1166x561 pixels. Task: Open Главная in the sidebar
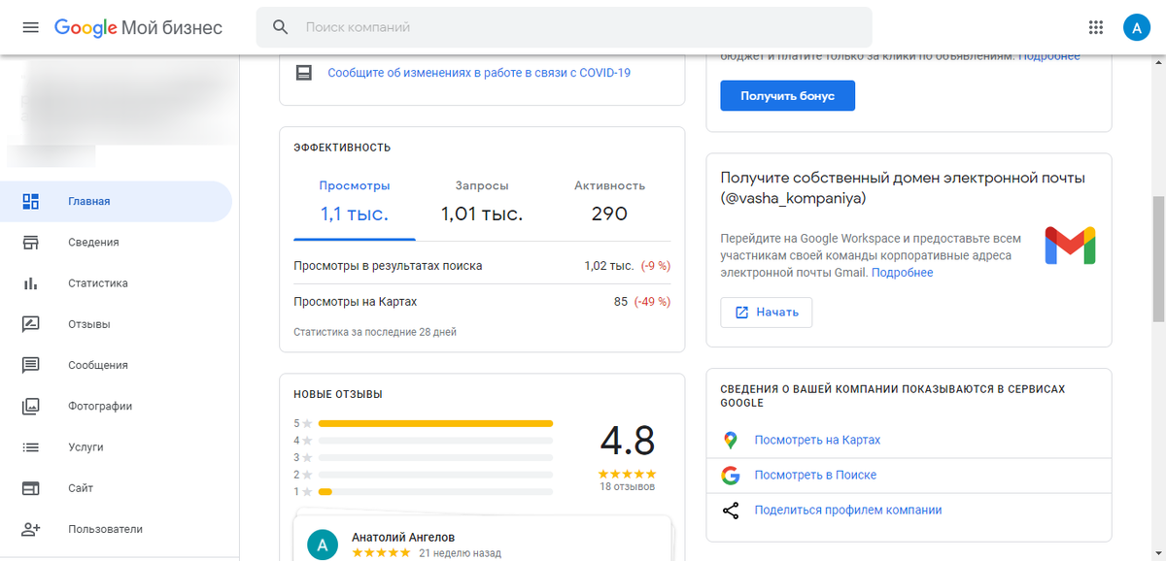coord(117,201)
